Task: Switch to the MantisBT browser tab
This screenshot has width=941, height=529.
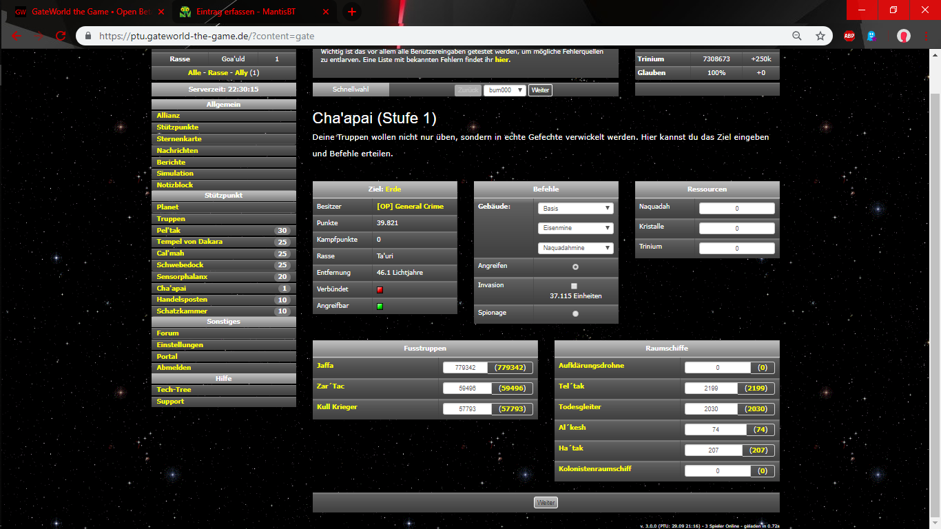Action: [x=240, y=12]
